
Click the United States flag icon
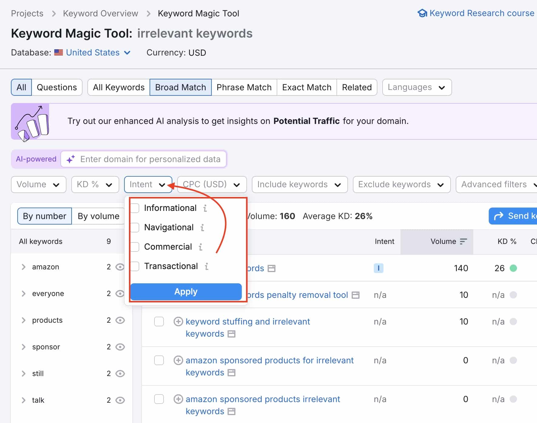[x=59, y=52]
